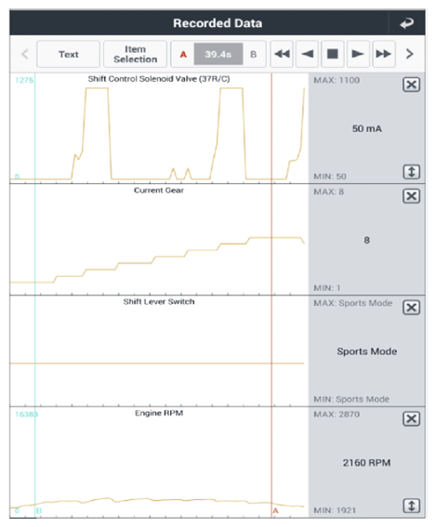Select cursor A marker toggle
The image size is (436, 527).
(183, 54)
